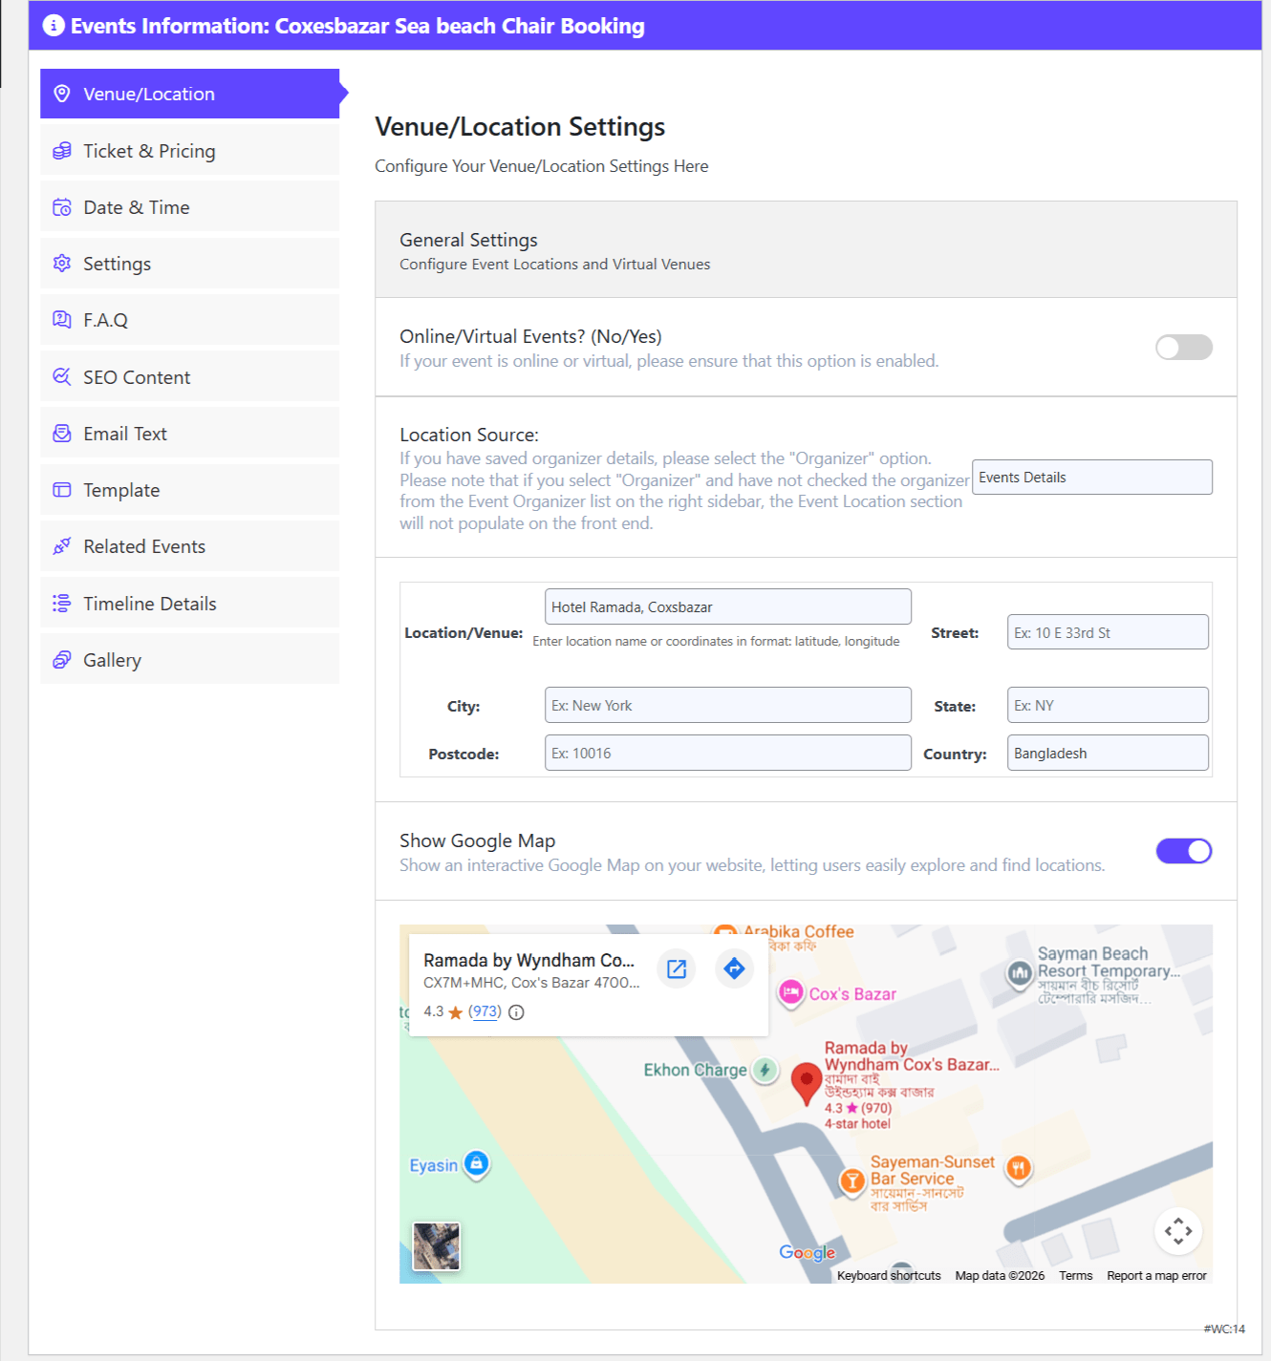This screenshot has height=1361, width=1271.
Task: Click the Eyasin shop marker on map
Action: tap(476, 1163)
